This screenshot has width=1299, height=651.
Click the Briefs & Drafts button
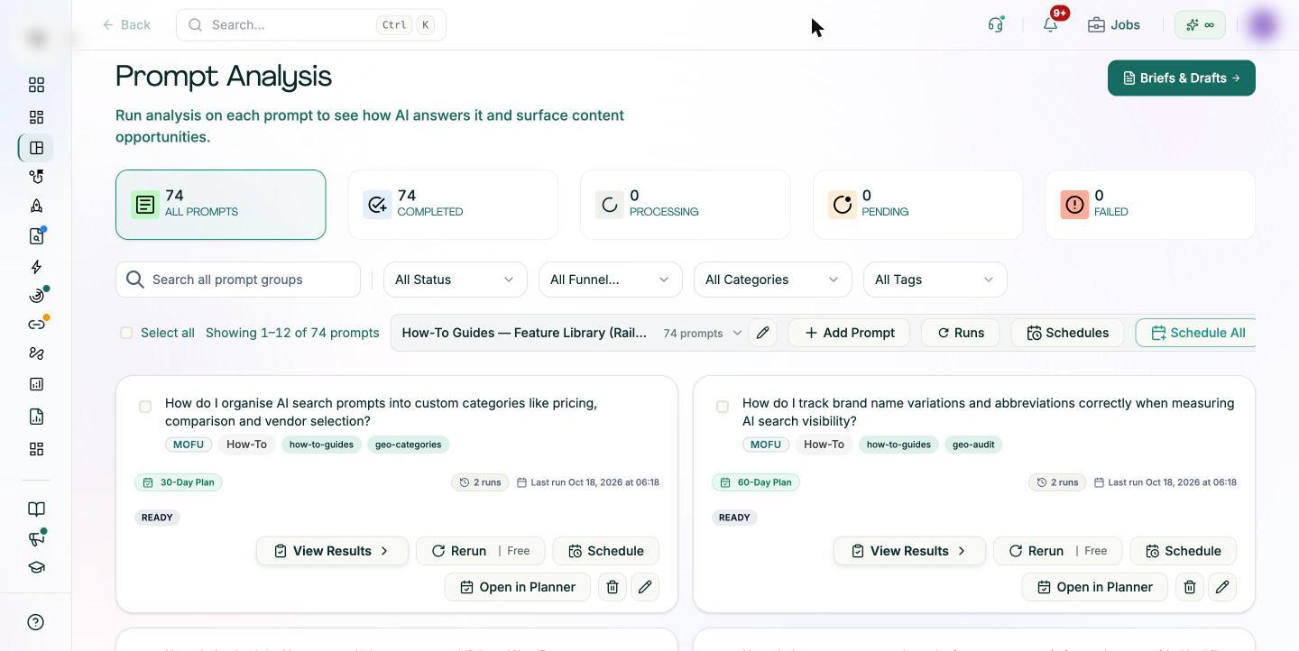click(1182, 78)
